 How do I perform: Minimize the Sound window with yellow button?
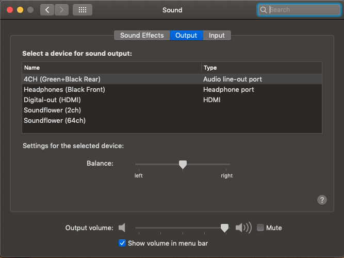[x=20, y=10]
